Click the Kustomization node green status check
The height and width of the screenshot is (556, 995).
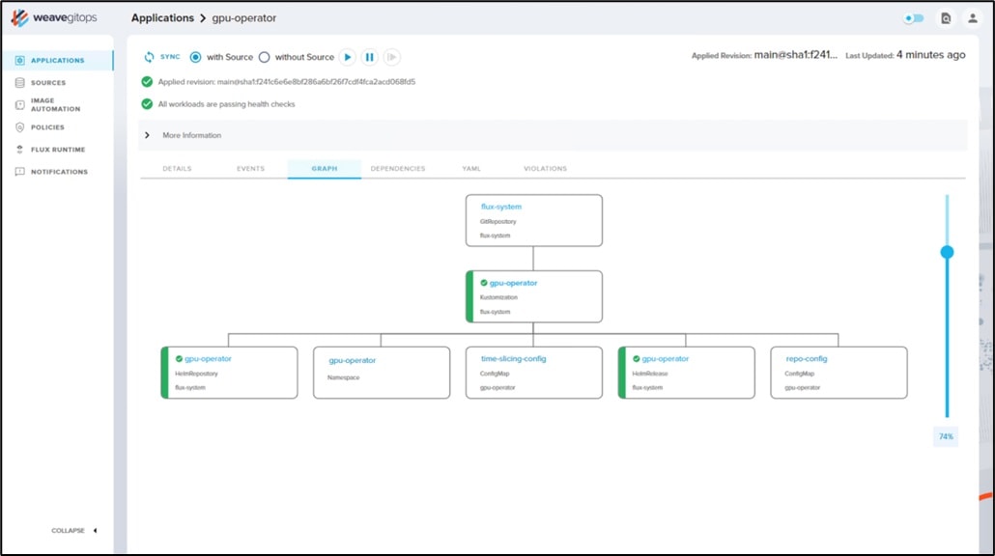[484, 283]
